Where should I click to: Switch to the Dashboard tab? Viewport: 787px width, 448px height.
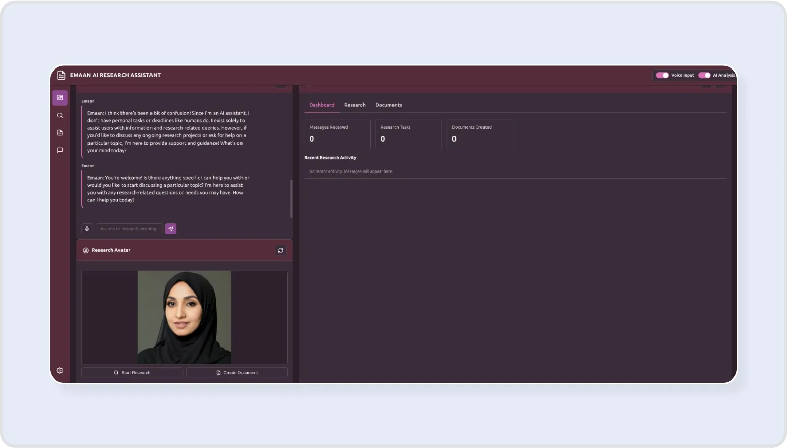tap(322, 105)
